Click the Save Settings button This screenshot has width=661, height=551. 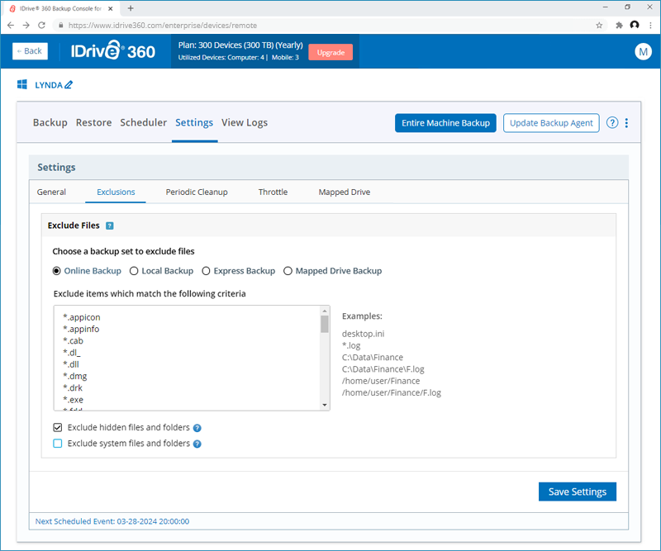(x=577, y=492)
